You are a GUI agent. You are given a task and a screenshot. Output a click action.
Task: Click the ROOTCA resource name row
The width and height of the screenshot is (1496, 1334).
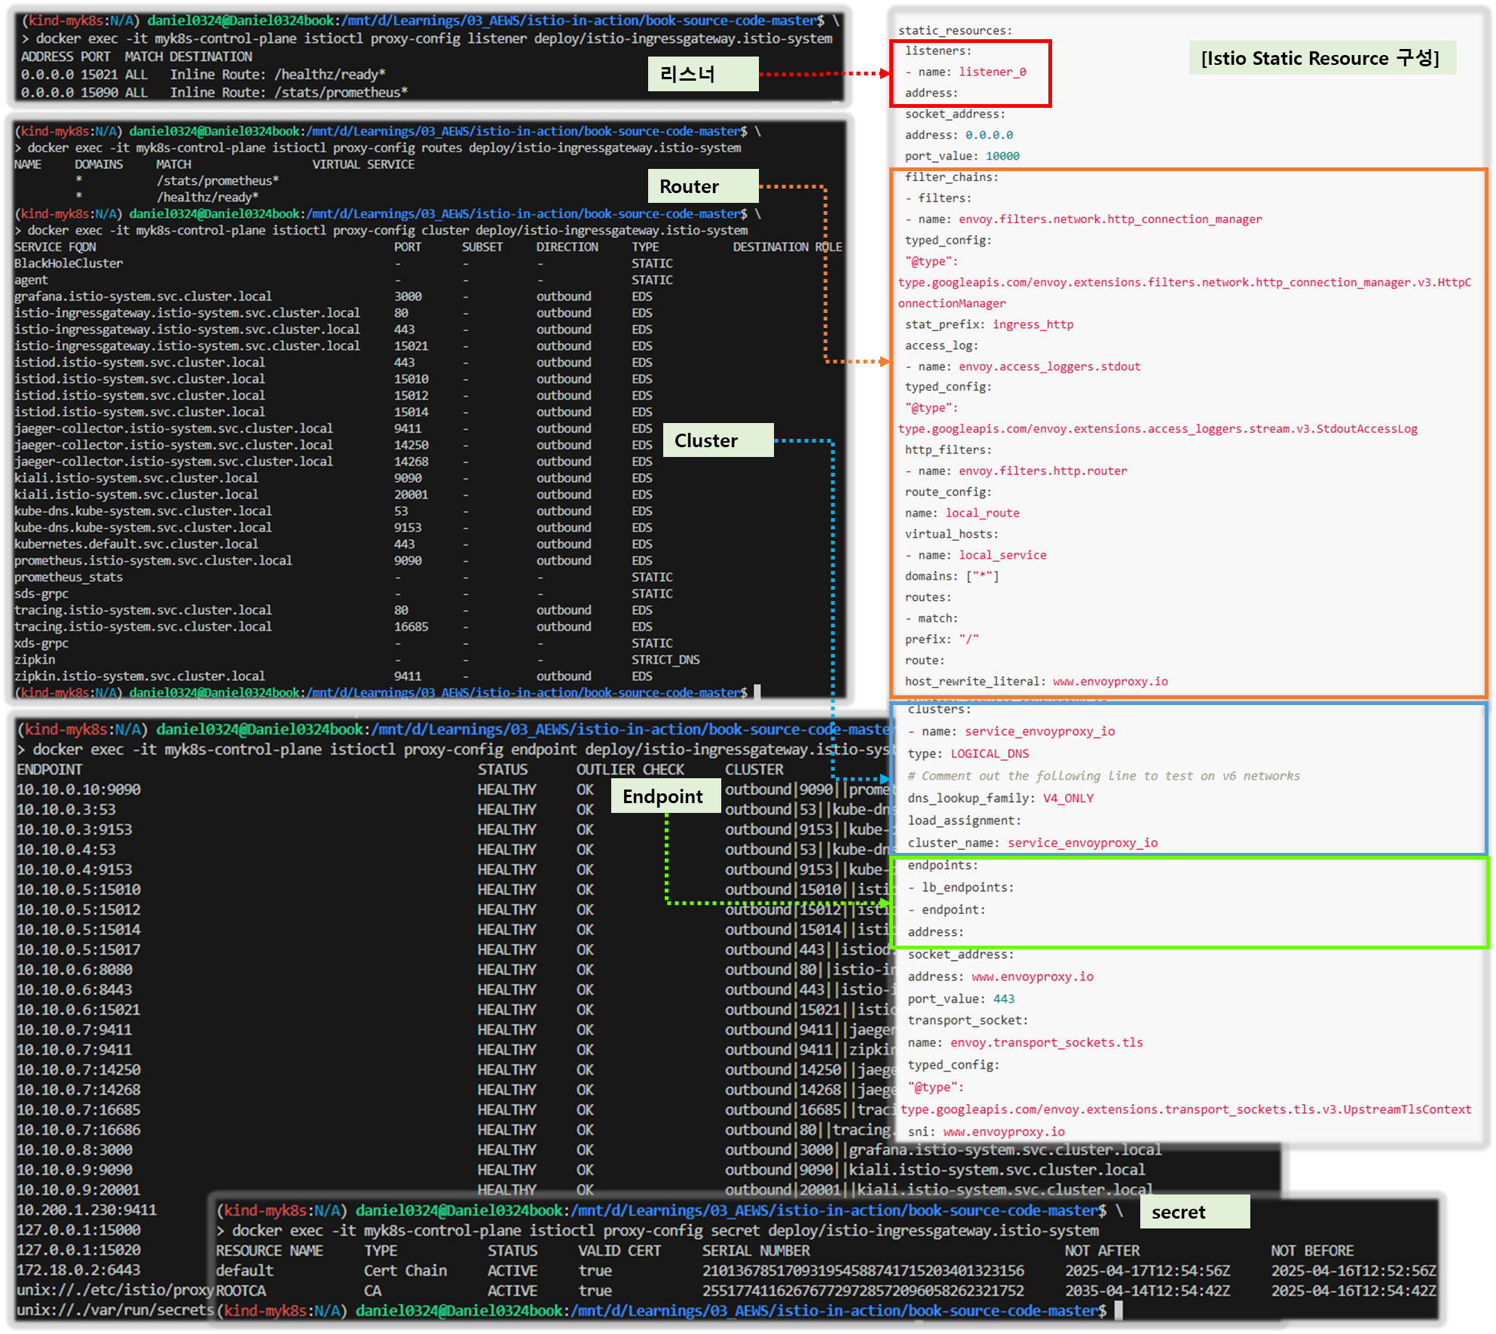(241, 1290)
